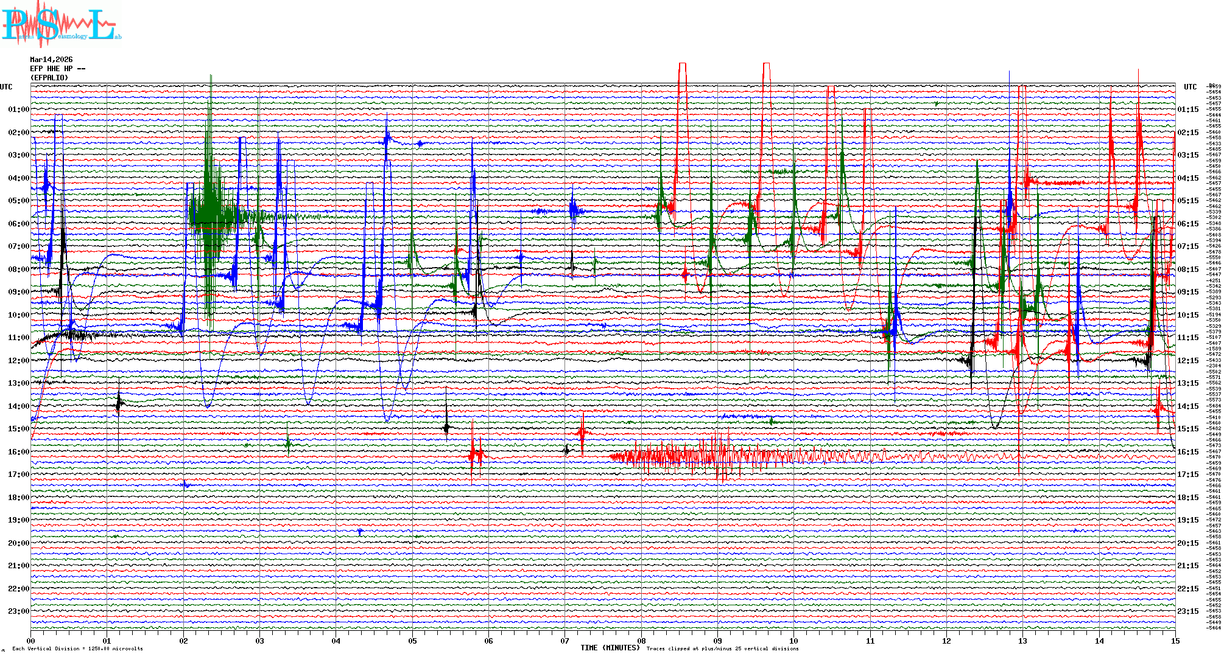Click the 23:00 hour label
This screenshot has height=657, width=1224.
(x=18, y=611)
